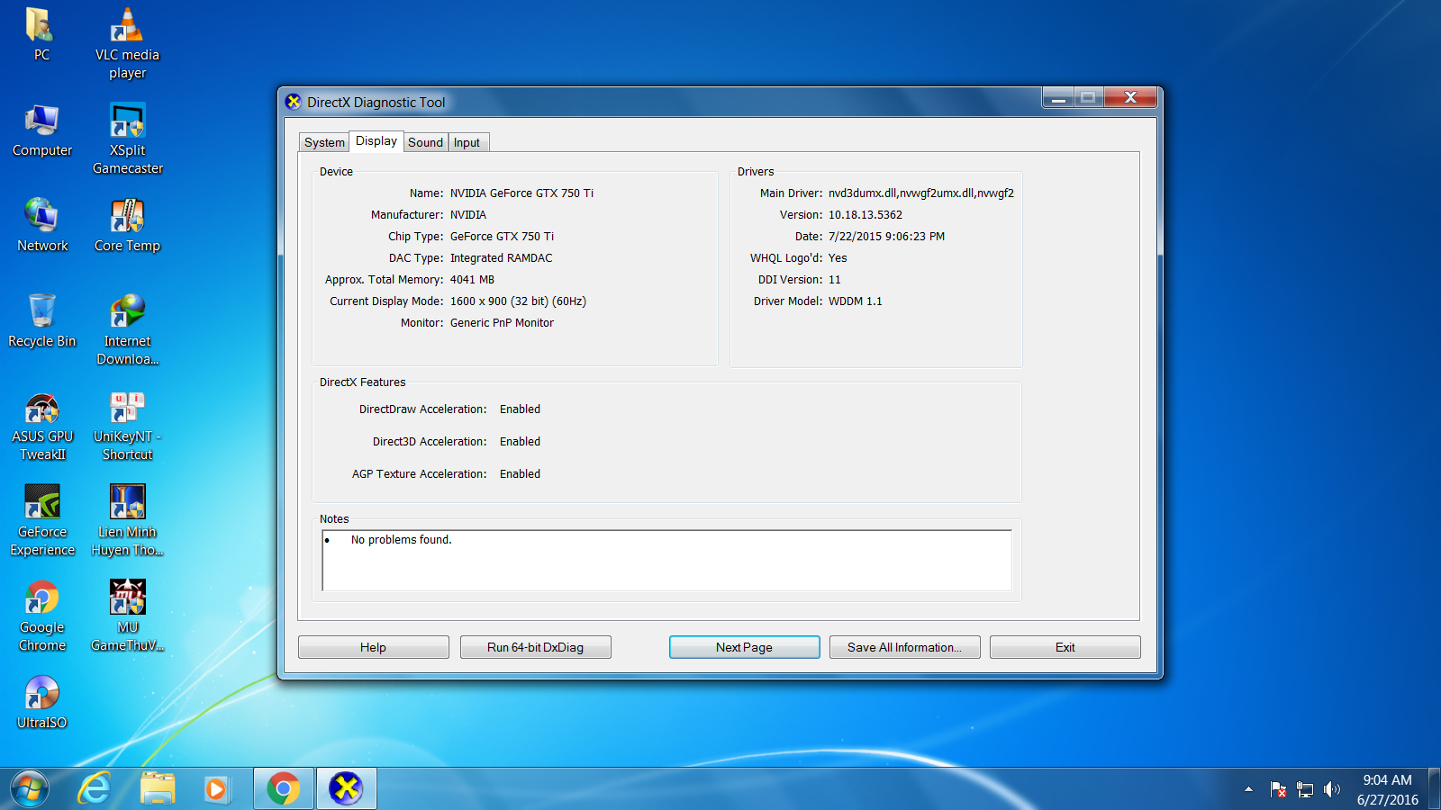Open the Windows Start menu
Screen dimensions: 1441x810
(29, 789)
